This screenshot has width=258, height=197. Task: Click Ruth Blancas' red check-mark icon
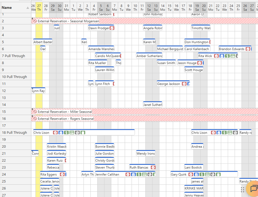pyautogui.click(x=153, y=167)
